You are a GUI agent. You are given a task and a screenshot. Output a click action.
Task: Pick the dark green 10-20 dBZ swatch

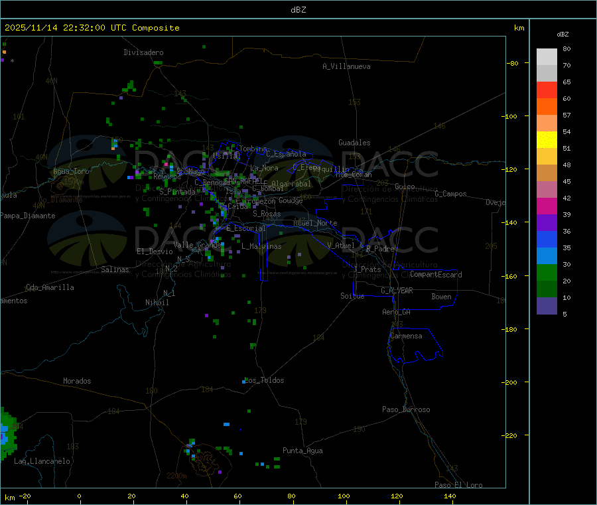[547, 289]
